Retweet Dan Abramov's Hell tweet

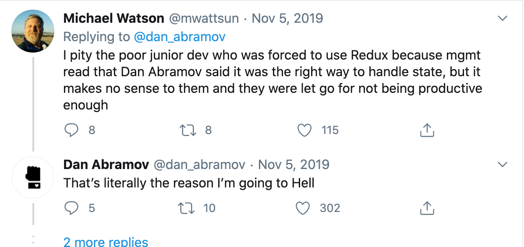[x=188, y=208]
